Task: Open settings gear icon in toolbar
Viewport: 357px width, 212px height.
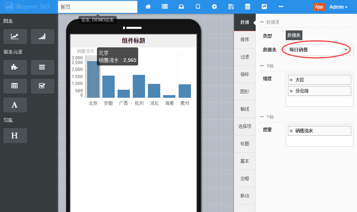Action: 214,7
